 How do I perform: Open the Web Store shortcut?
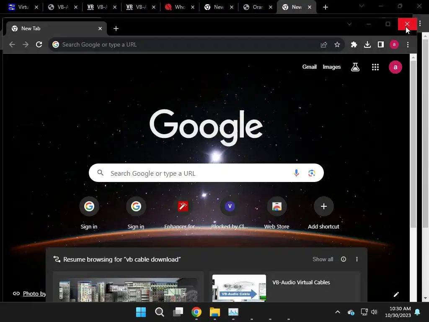tap(277, 213)
